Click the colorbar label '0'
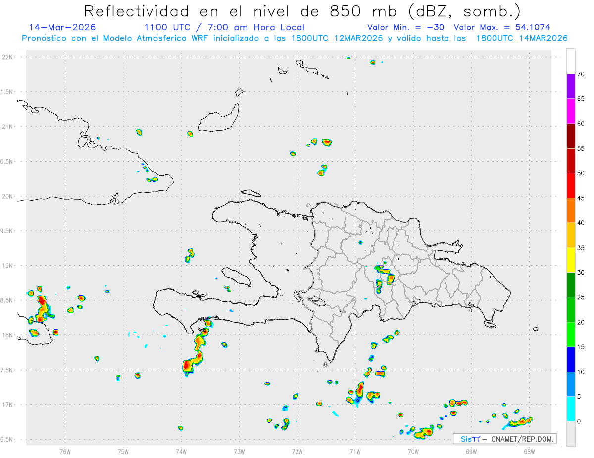The height and width of the screenshot is (458, 594). tap(579, 421)
